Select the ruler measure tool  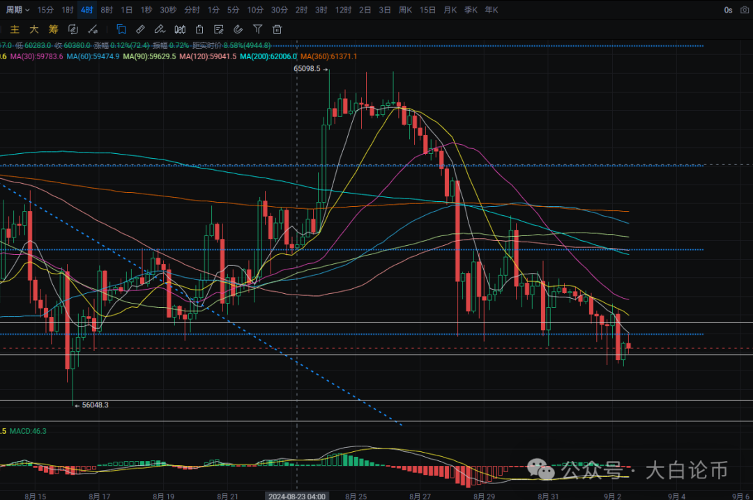[x=140, y=30]
